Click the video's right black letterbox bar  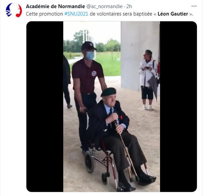[178, 107]
